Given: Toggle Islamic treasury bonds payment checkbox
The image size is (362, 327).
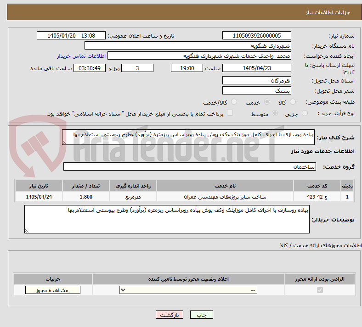Looking at the screenshot, I should click(x=230, y=113).
